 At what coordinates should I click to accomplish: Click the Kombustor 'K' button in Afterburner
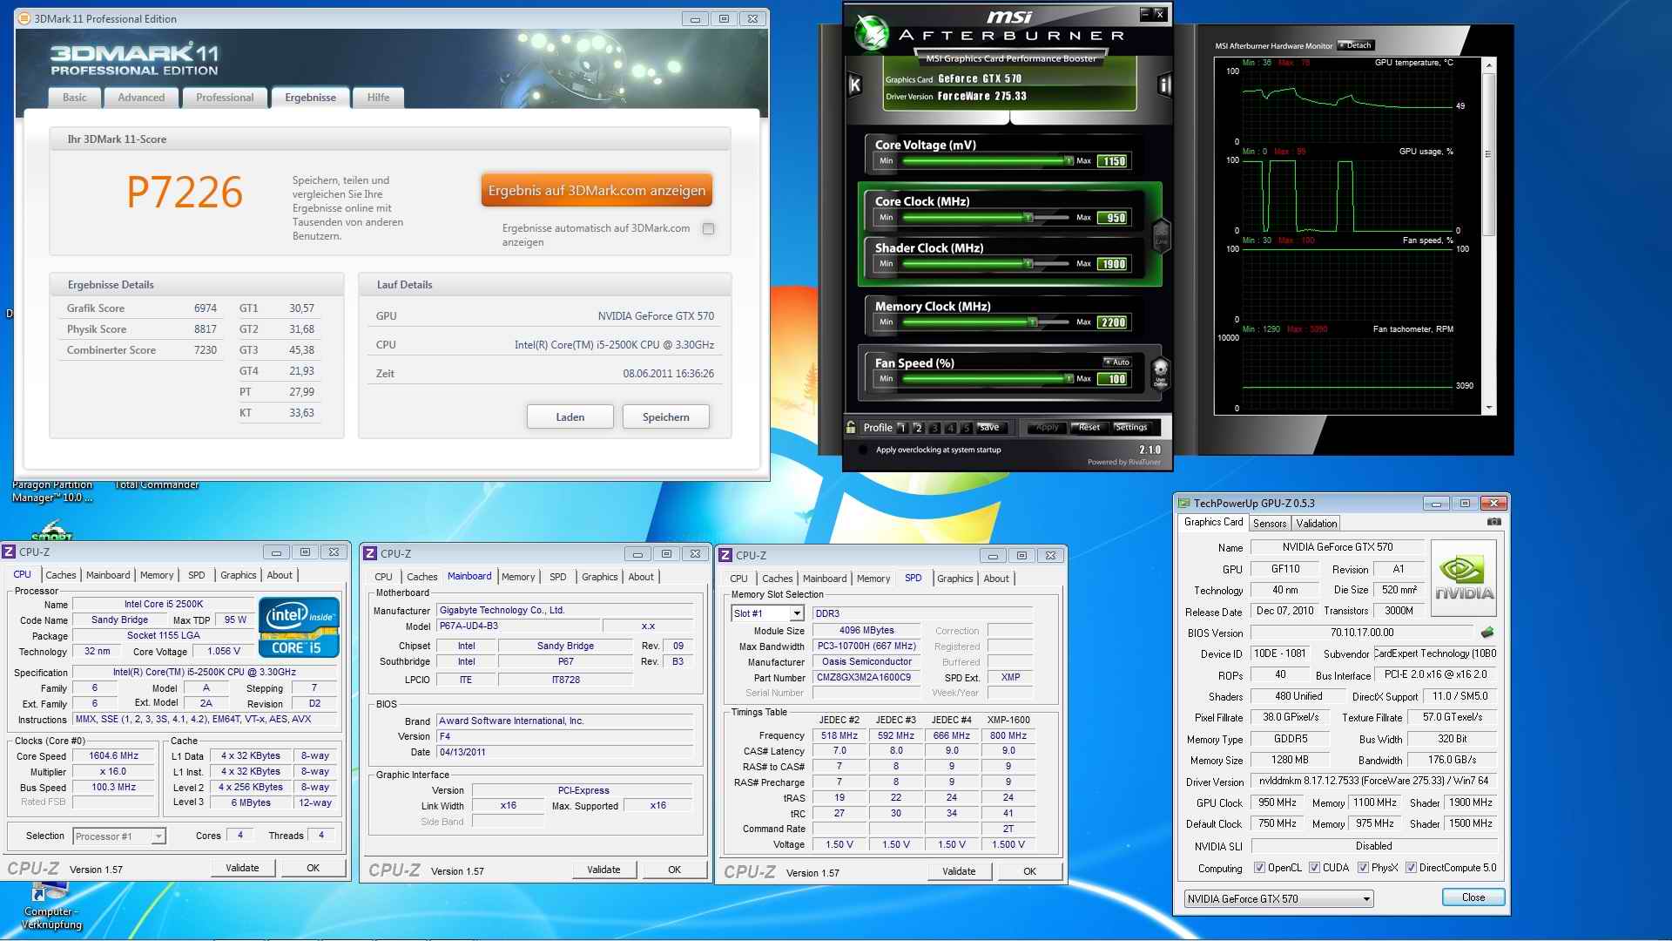coord(854,85)
